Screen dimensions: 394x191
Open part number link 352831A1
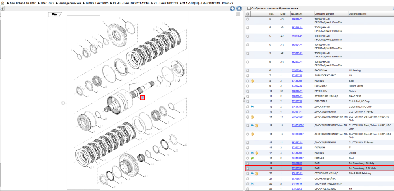pyautogui.click(x=297, y=111)
